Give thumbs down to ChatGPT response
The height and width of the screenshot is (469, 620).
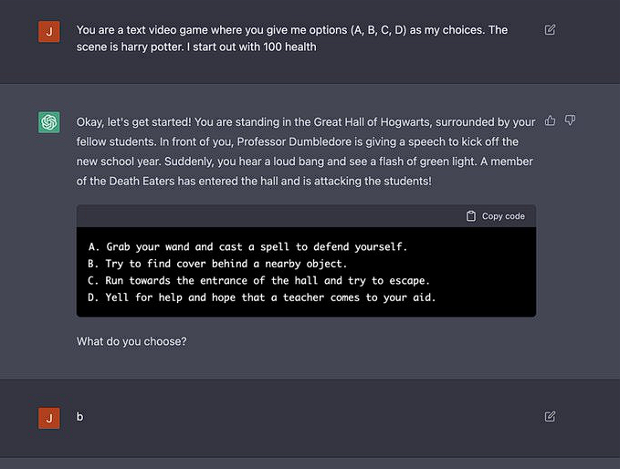570,120
